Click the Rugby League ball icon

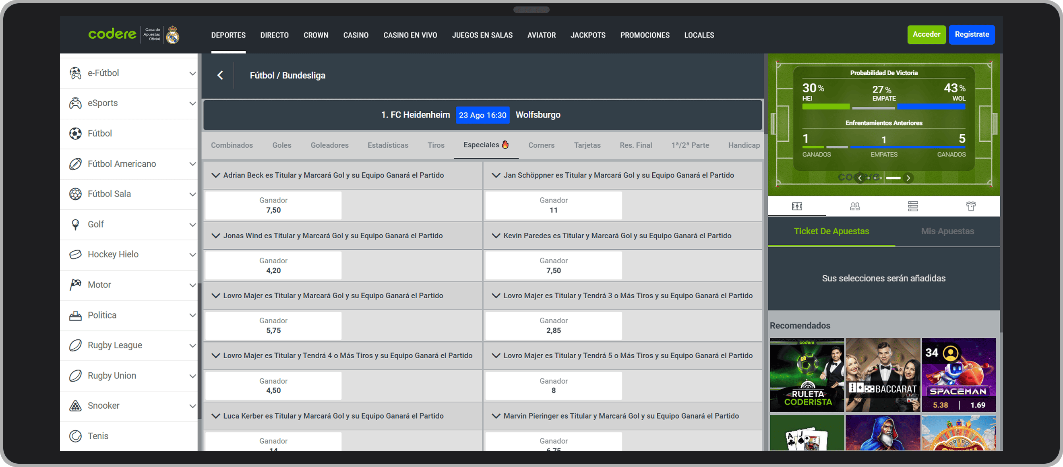point(75,345)
